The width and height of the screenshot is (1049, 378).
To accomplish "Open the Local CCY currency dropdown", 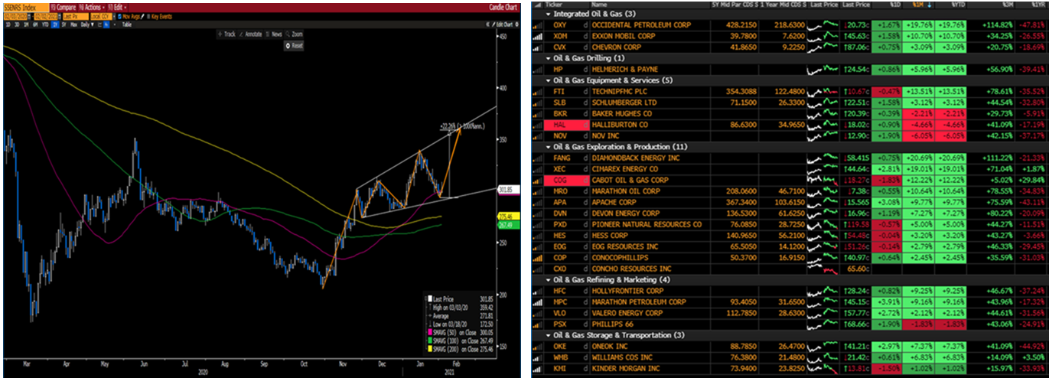I will point(102,16).
